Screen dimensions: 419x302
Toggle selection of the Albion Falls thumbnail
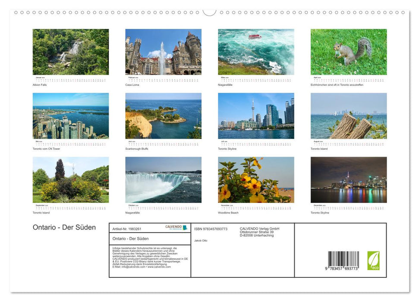click(x=70, y=51)
